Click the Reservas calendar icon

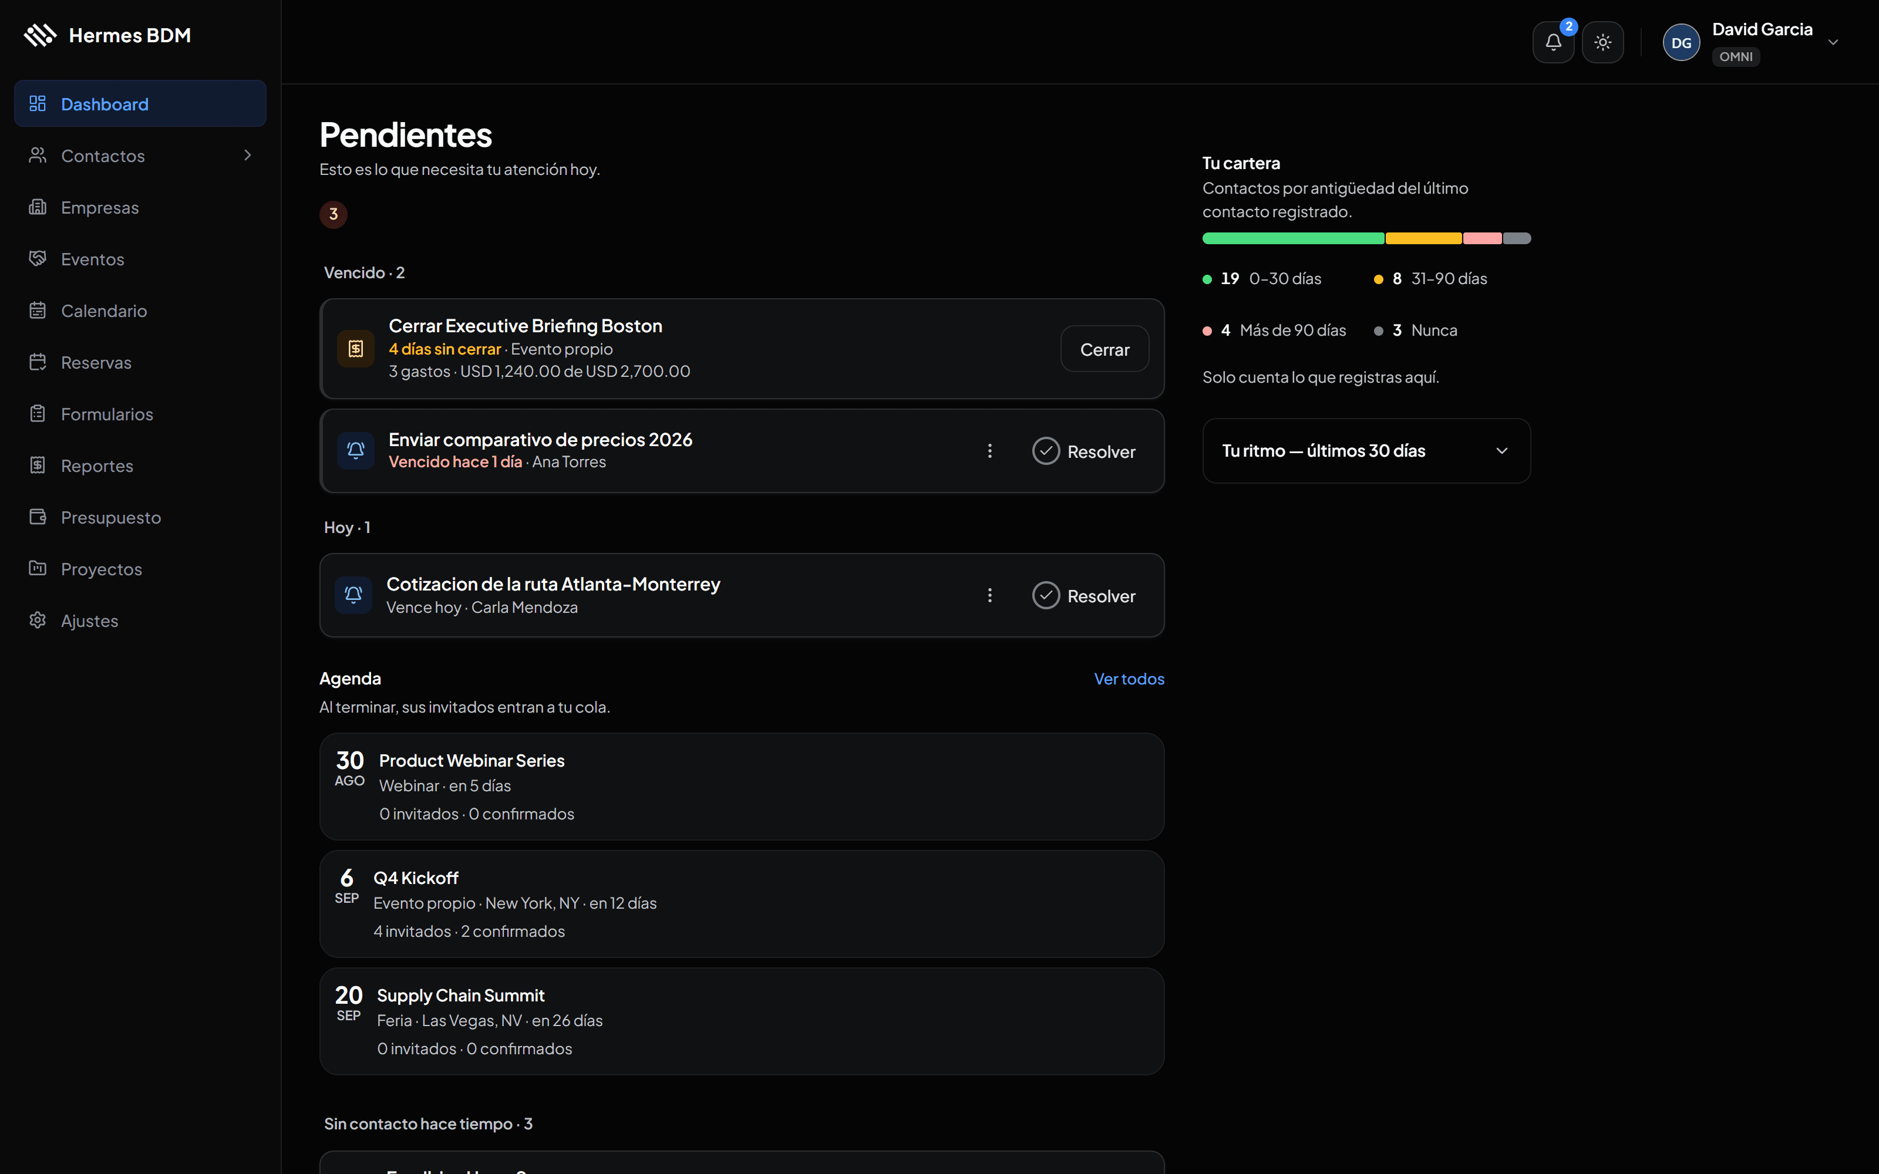pyautogui.click(x=37, y=362)
